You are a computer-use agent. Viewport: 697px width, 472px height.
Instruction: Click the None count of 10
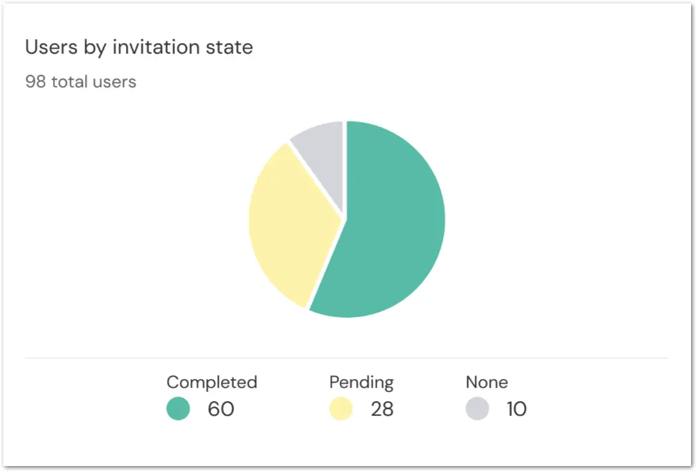pyautogui.click(x=517, y=409)
